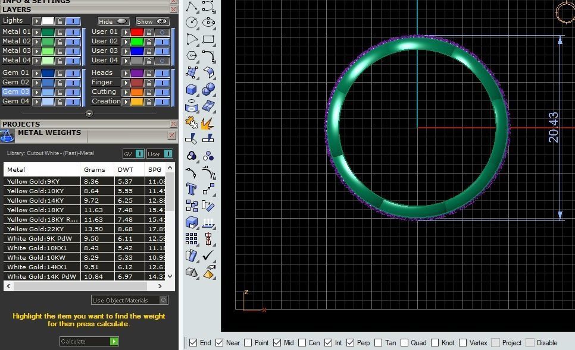This screenshot has width=575, height=350.
Task: Open Metal 01 green color swatch
Action: coord(48,32)
